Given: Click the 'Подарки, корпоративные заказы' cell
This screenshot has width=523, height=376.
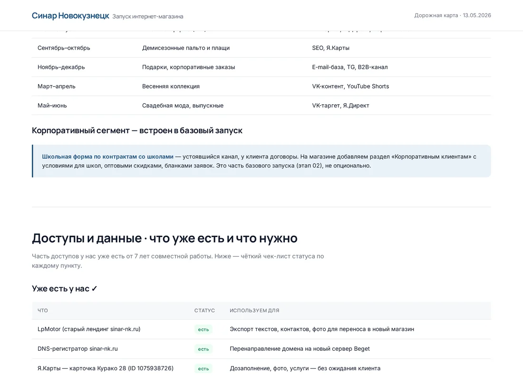Looking at the screenshot, I should (188, 67).
